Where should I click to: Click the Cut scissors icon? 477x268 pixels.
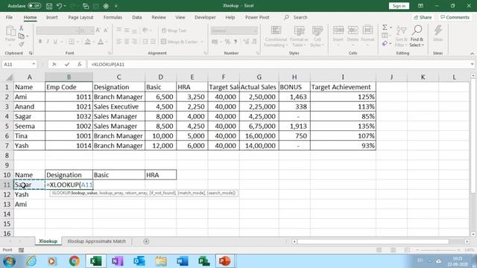(x=22, y=28)
